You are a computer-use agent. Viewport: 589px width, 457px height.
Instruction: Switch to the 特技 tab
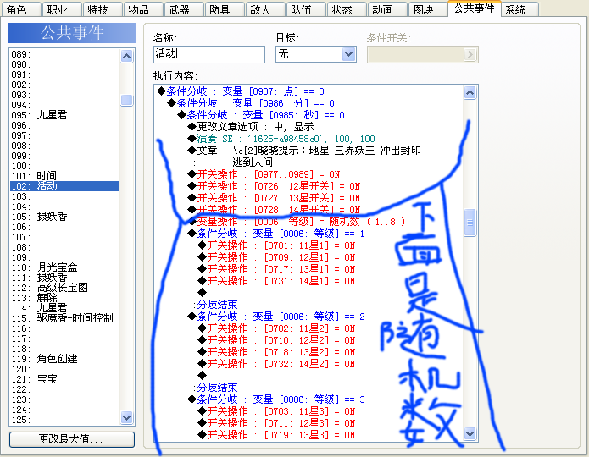[x=103, y=9]
